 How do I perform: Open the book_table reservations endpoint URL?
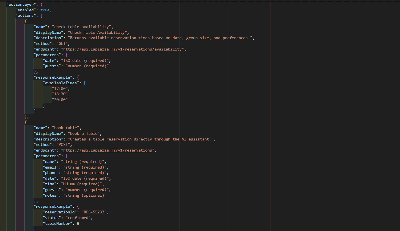point(107,150)
